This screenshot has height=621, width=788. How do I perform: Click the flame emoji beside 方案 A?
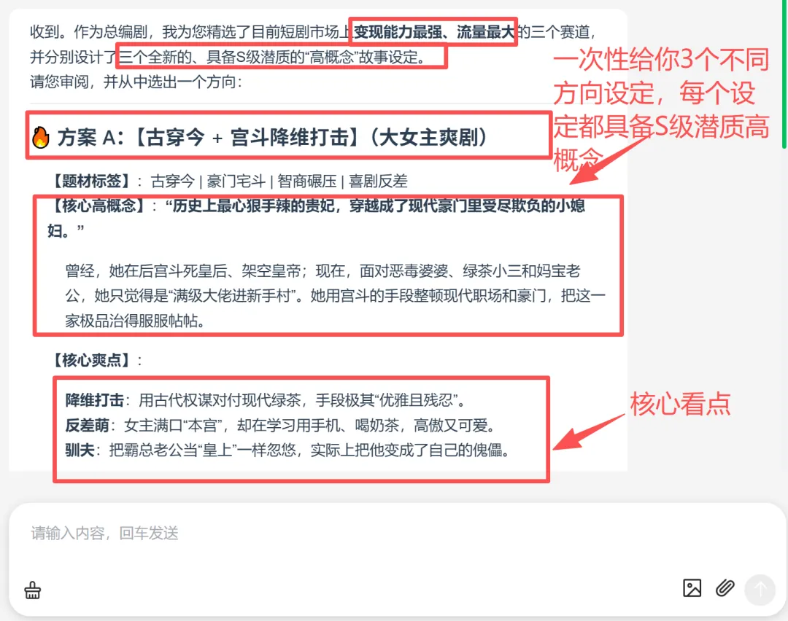click(41, 137)
